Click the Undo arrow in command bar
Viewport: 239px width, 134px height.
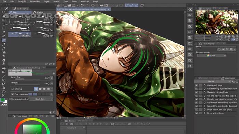pos(82,5)
